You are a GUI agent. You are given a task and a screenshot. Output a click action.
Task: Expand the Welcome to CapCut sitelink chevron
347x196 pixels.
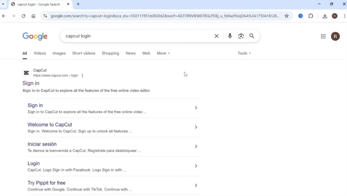(196, 127)
